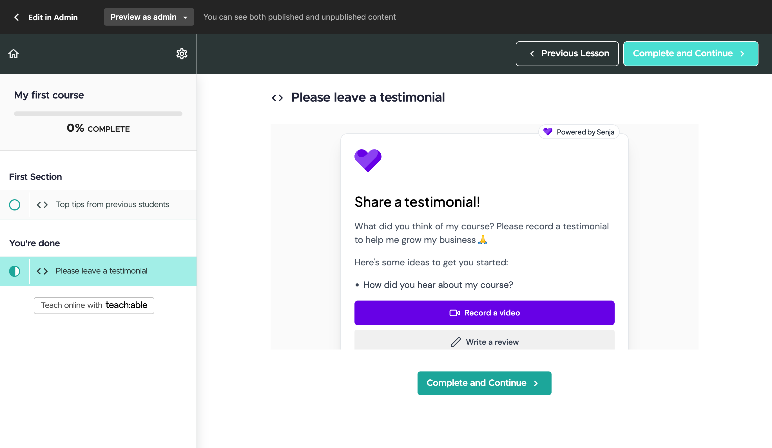Click the published and unpublished content notice

[299, 17]
